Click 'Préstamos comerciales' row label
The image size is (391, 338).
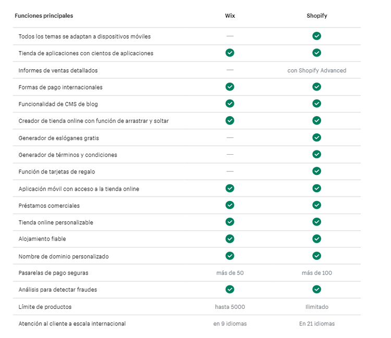click(x=49, y=206)
